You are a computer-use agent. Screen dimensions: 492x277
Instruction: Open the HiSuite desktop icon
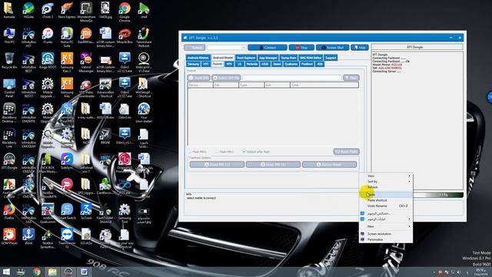(28, 10)
